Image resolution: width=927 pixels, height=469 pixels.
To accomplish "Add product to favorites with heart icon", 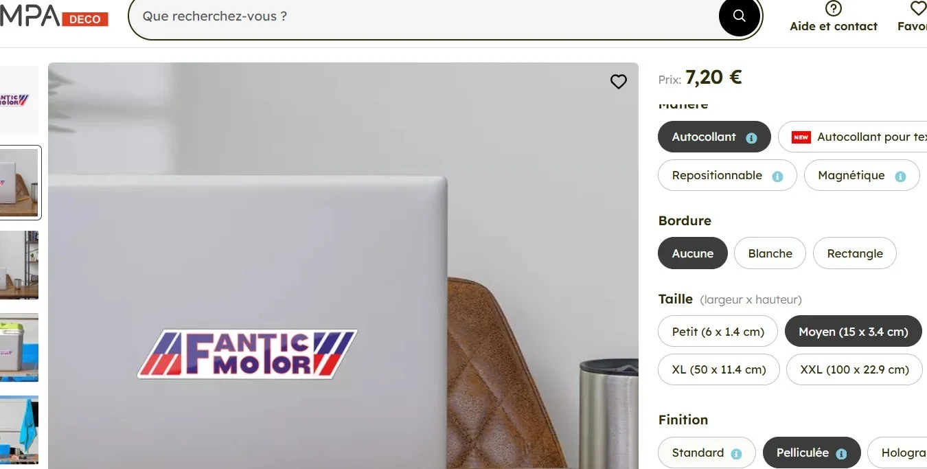I will pyautogui.click(x=618, y=82).
